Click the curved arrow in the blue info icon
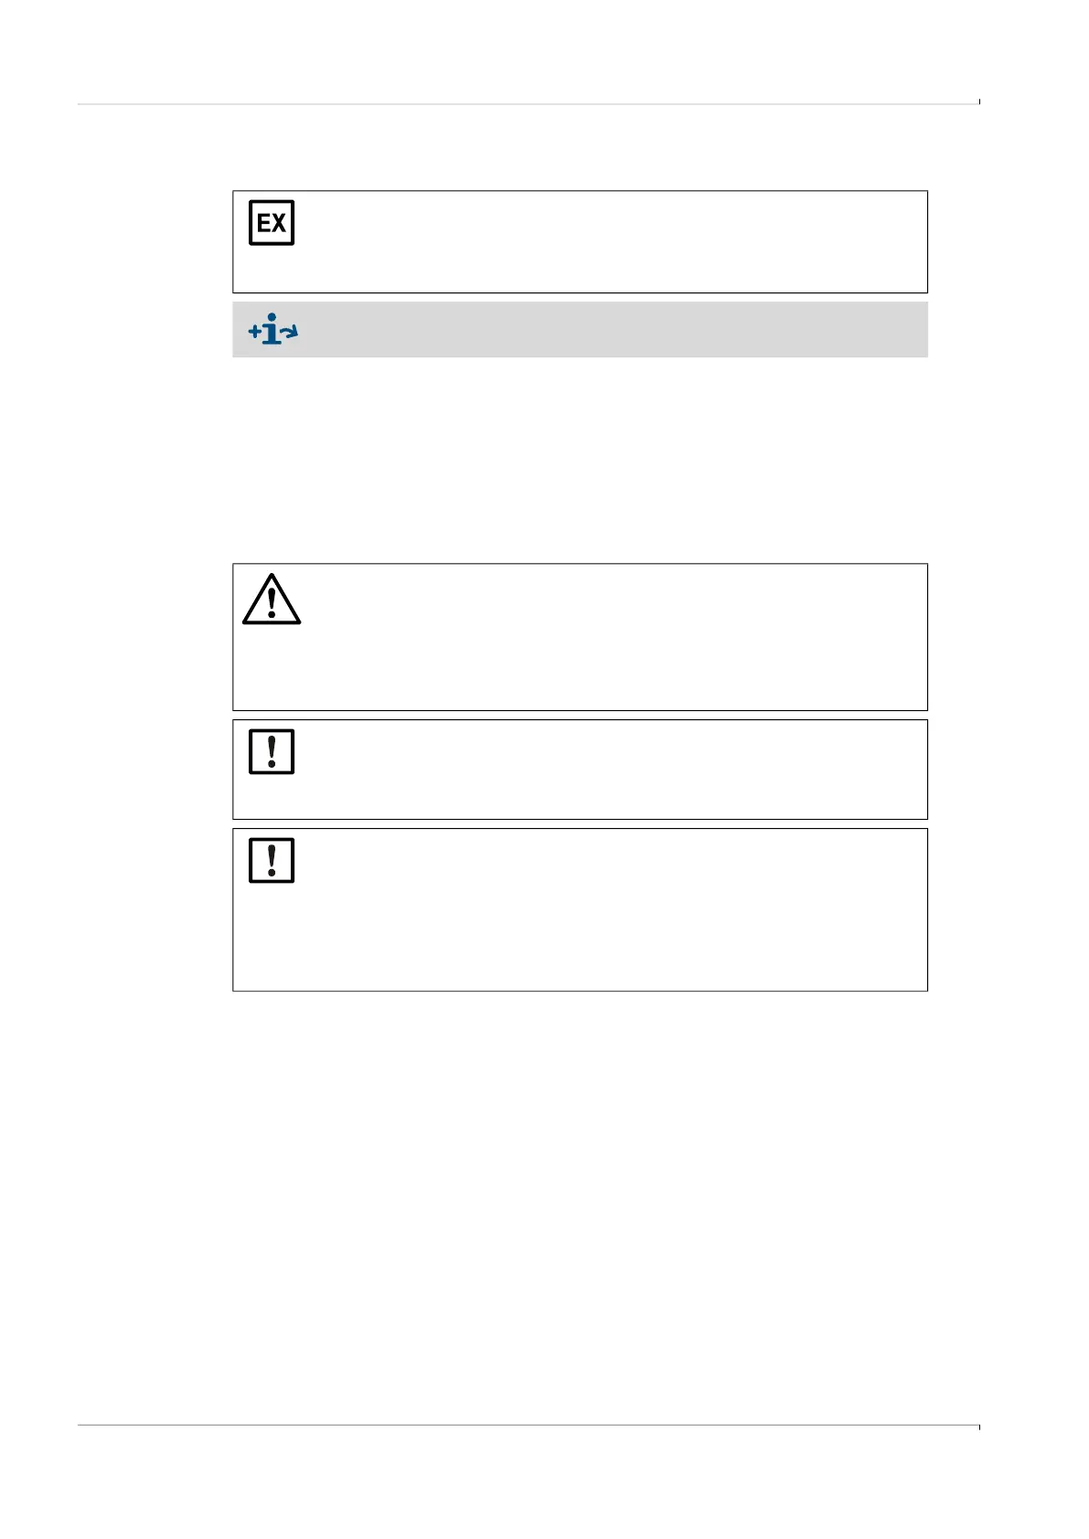Screen dimensions: 1089x1539 click(289, 332)
